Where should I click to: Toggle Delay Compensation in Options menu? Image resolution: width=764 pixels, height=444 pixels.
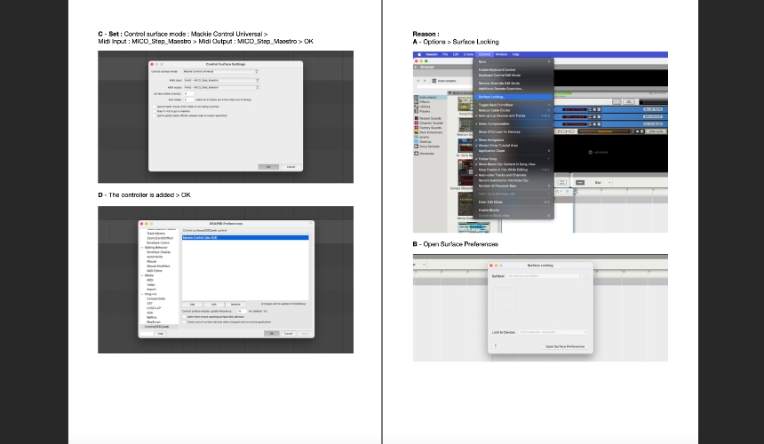click(x=513, y=123)
